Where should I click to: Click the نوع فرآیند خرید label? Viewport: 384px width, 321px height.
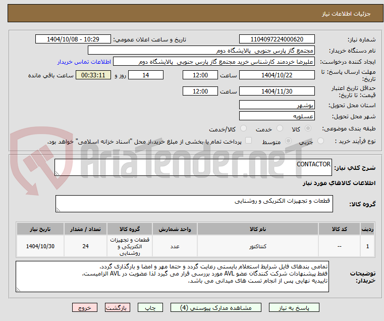click(x=355, y=141)
